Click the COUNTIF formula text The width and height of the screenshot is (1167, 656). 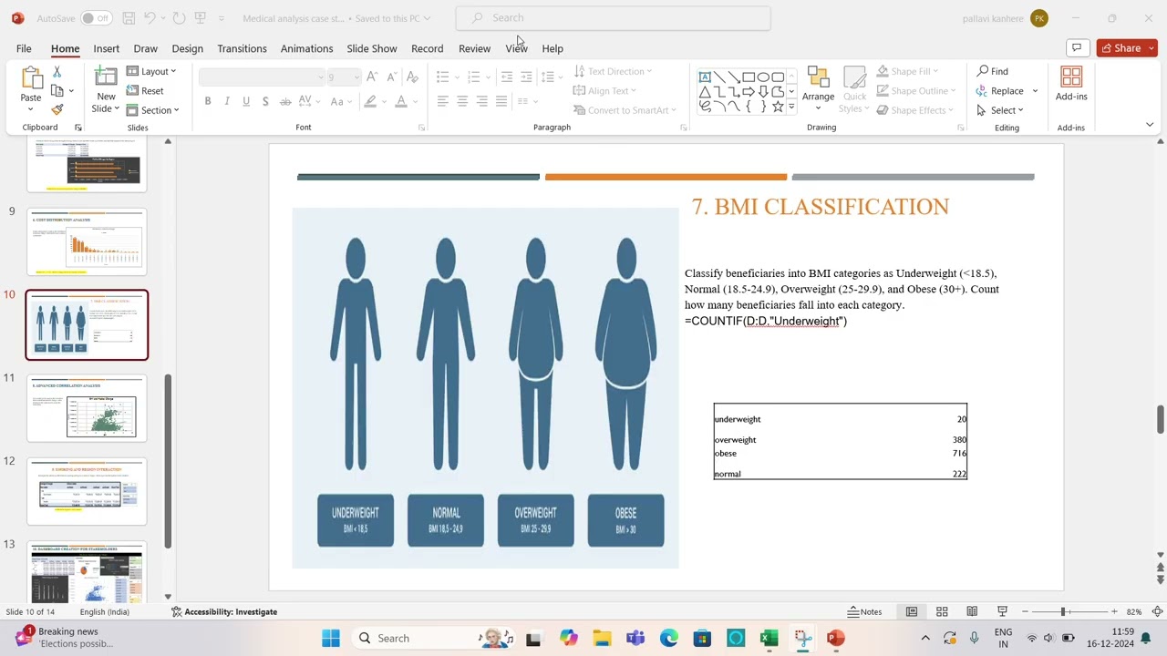point(766,321)
